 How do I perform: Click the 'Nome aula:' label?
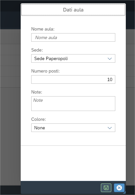[x=43, y=29]
